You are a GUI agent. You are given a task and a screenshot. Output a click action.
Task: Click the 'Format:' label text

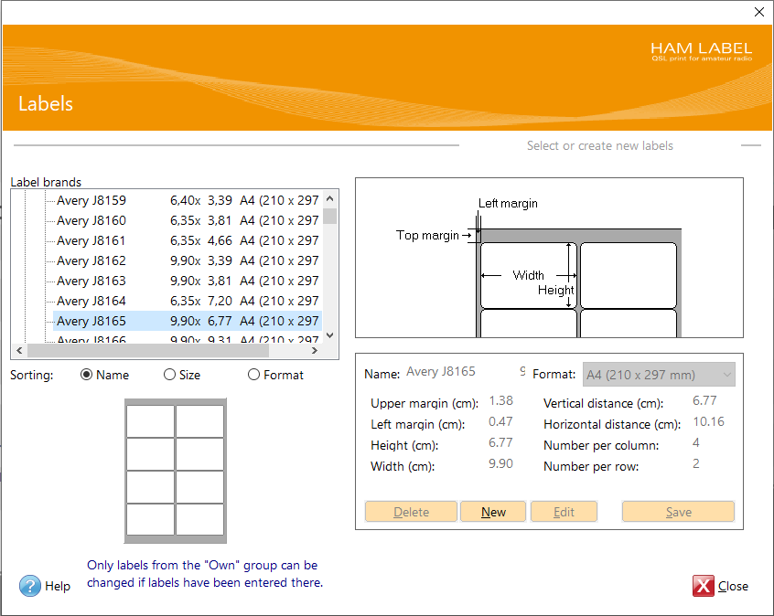554,375
